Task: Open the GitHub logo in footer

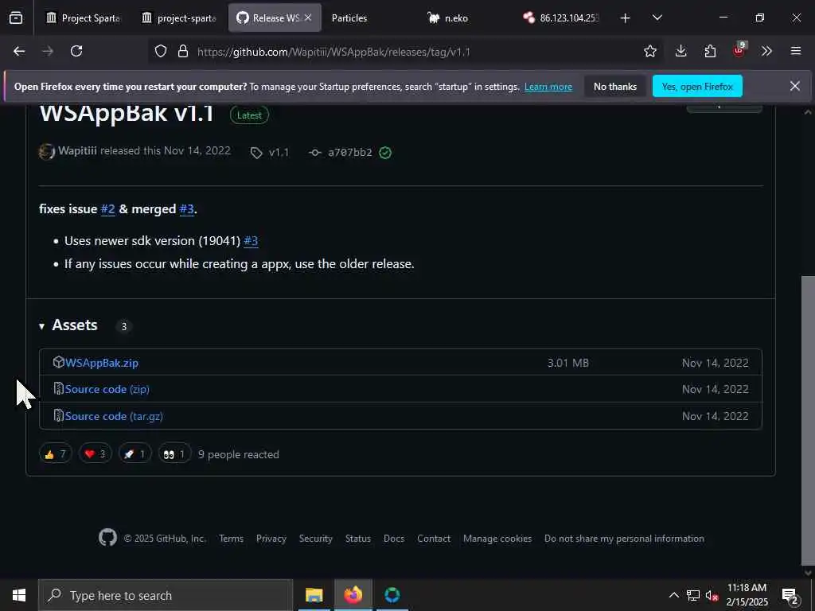Action: coord(107,537)
